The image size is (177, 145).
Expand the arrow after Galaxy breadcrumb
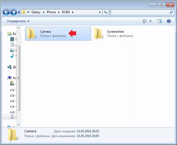(x=44, y=12)
